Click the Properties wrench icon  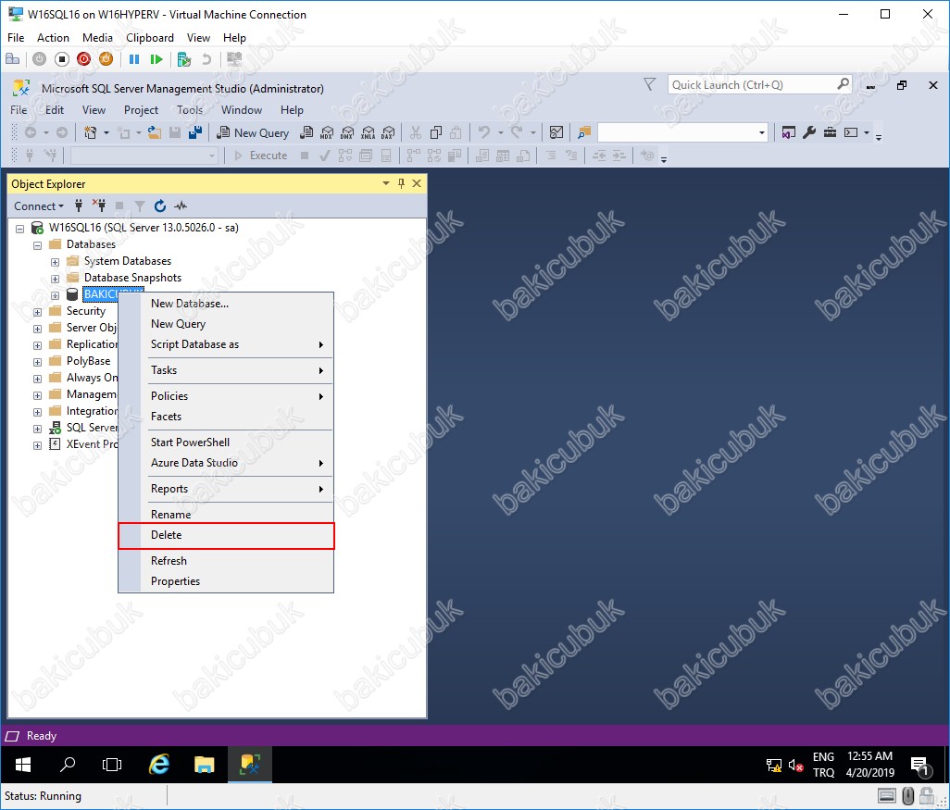pos(809,132)
